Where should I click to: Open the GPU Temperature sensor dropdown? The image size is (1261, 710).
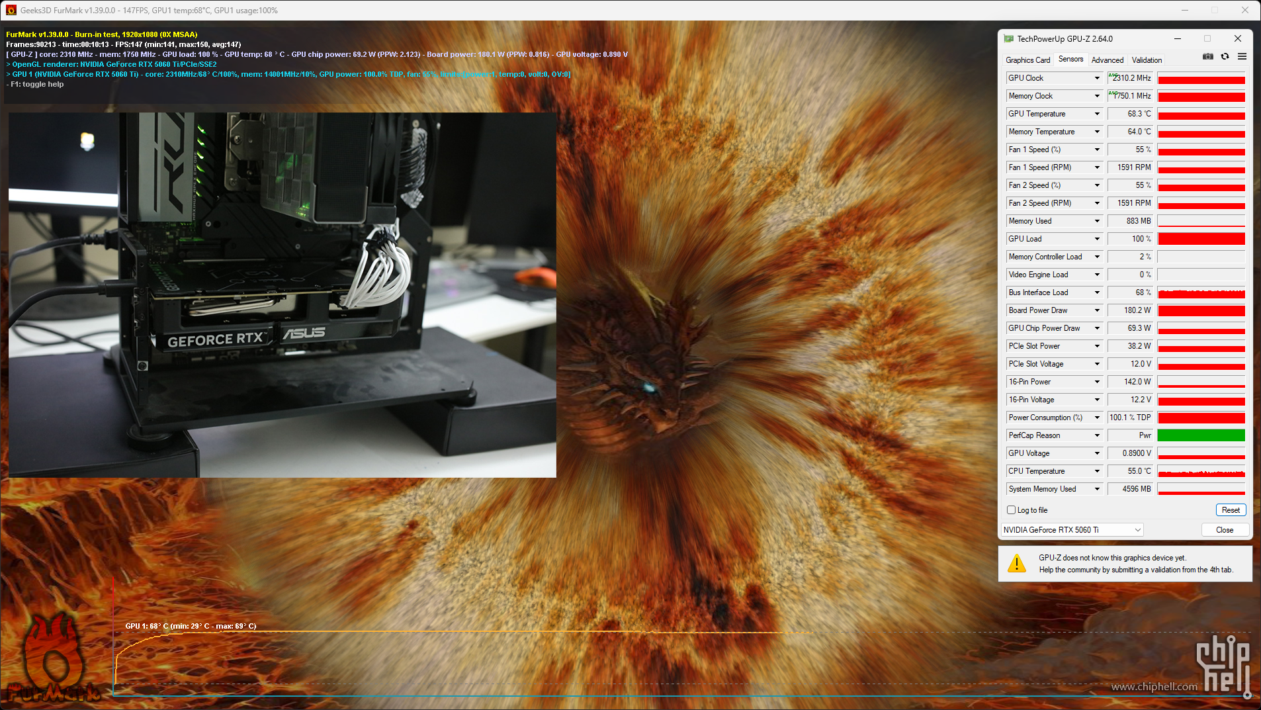tap(1097, 114)
